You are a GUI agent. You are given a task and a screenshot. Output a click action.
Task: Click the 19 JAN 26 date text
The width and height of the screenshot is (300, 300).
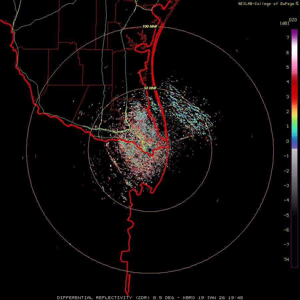(x=212, y=298)
